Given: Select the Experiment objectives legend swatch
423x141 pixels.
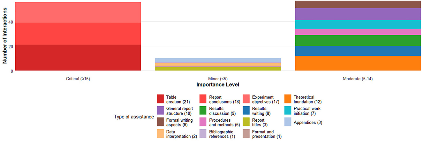Looking at the screenshot, I should [x=246, y=99].
